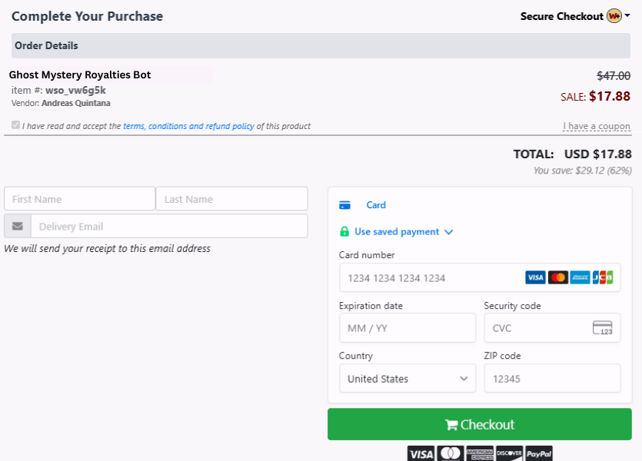Click the Mastercard badge below Checkout
This screenshot has height=461, width=642.
pos(451,453)
